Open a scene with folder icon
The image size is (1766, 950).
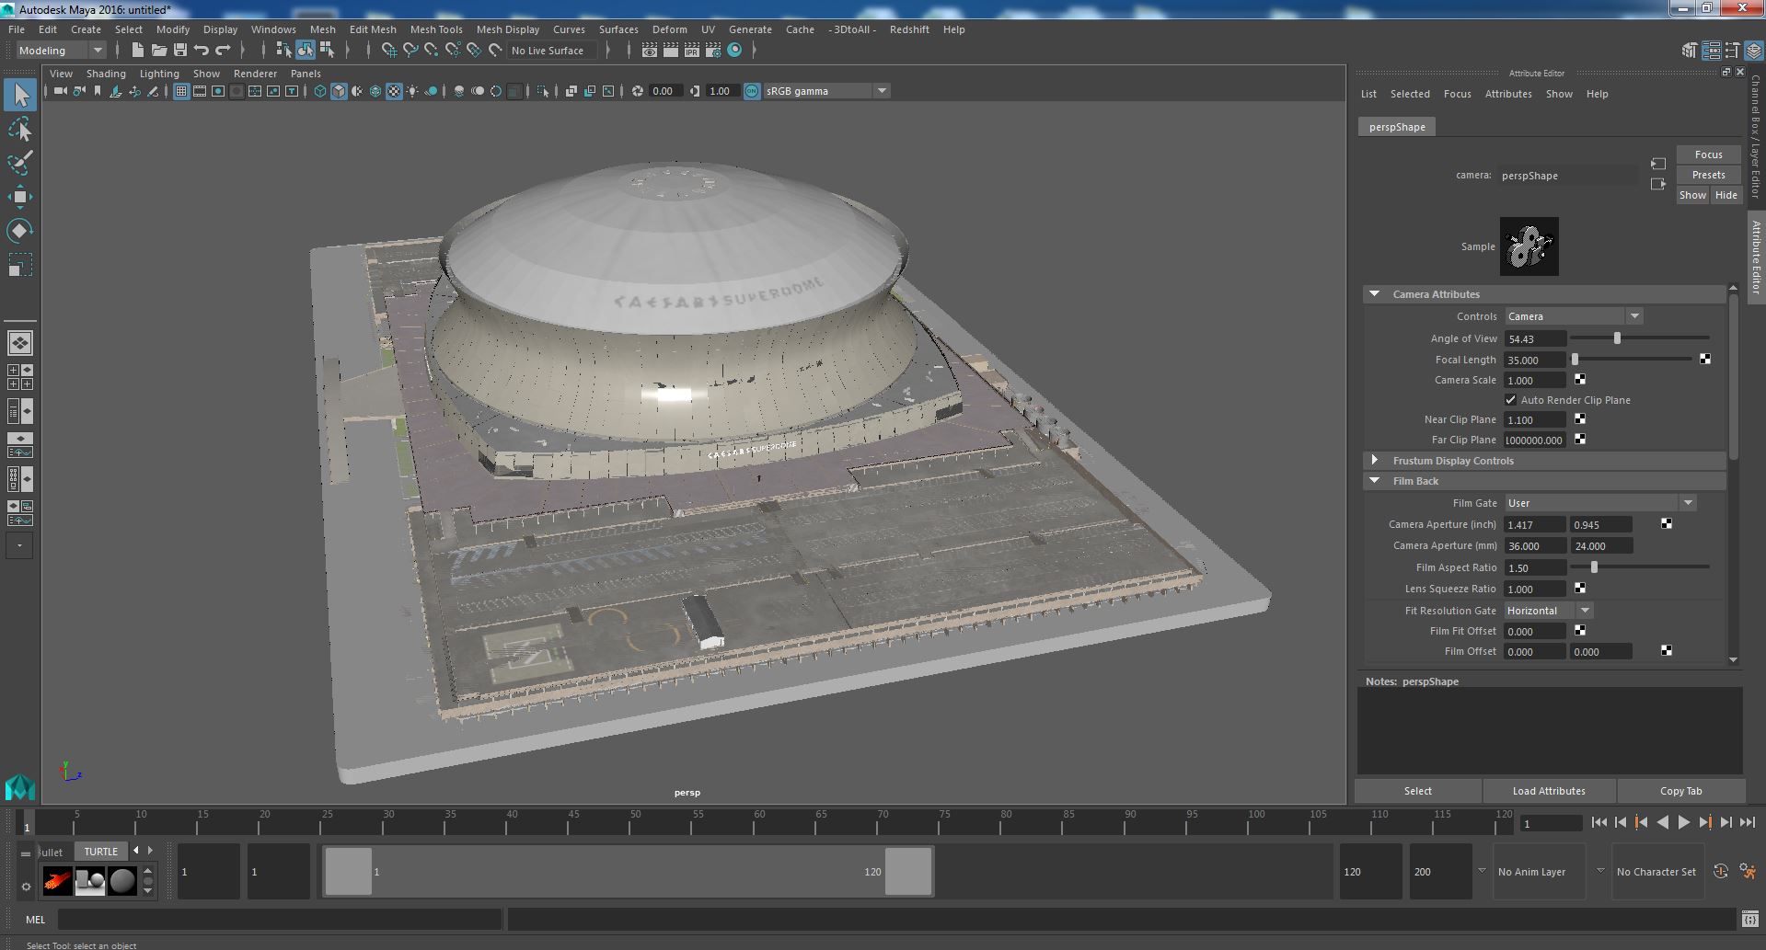159,51
